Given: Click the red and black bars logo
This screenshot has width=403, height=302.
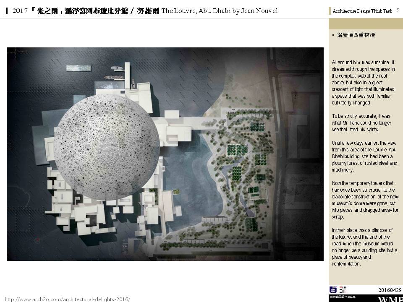Looking at the screenshot, I should 343,289.
